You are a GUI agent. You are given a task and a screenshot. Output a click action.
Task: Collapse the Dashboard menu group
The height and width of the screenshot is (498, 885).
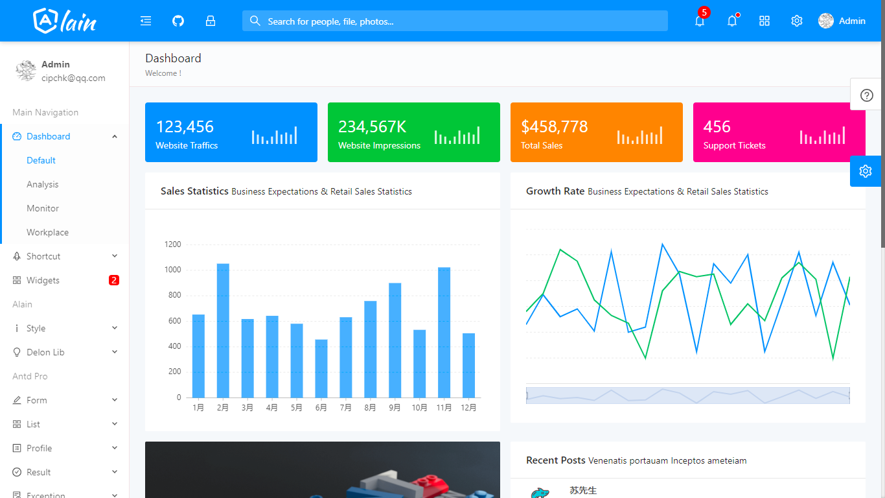[65, 136]
